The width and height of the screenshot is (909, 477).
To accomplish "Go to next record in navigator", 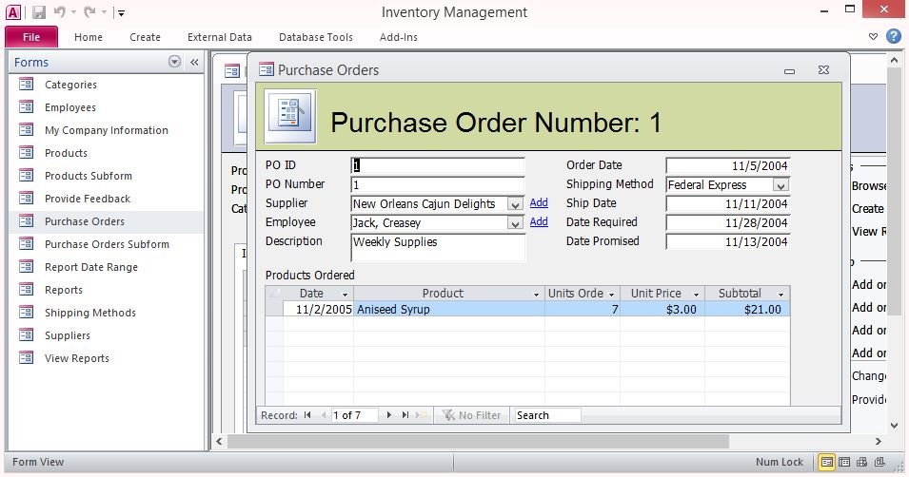I will click(388, 415).
